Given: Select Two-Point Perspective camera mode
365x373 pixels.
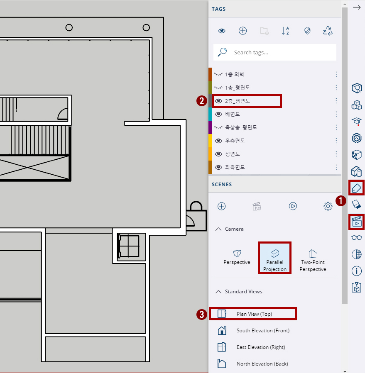Looking at the screenshot, I should click(313, 261).
